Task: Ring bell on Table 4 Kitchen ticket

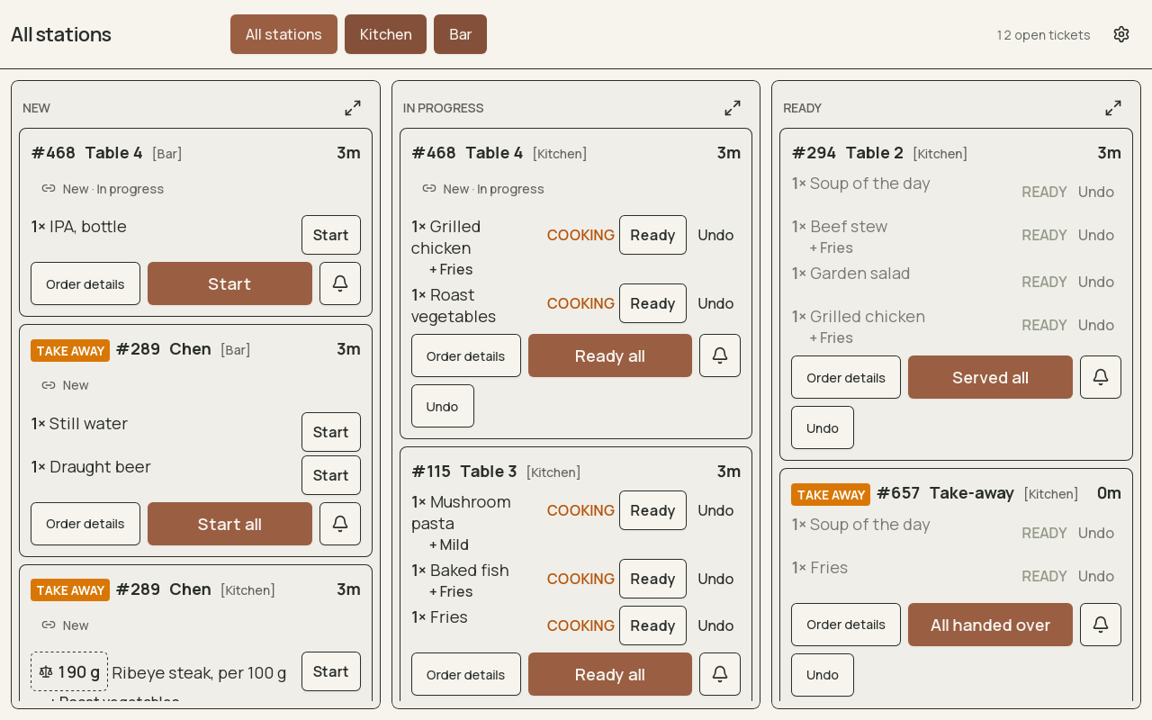Action: tap(720, 355)
